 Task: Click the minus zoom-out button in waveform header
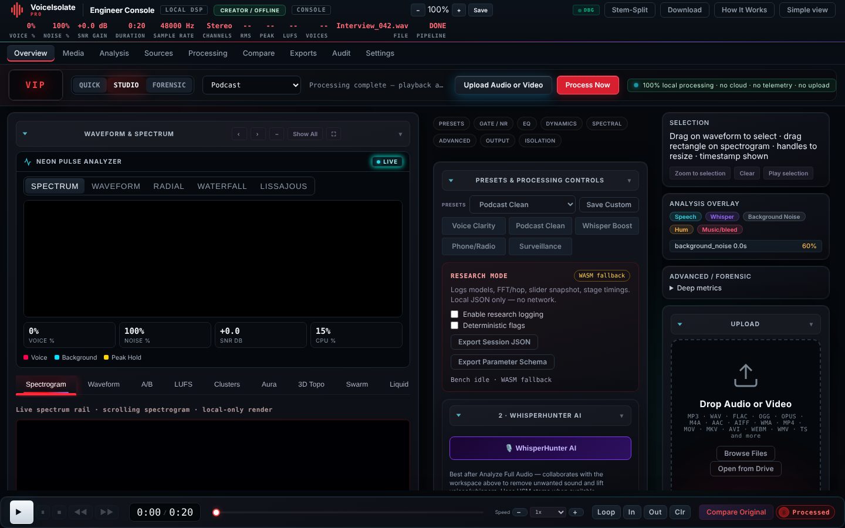pyautogui.click(x=276, y=134)
